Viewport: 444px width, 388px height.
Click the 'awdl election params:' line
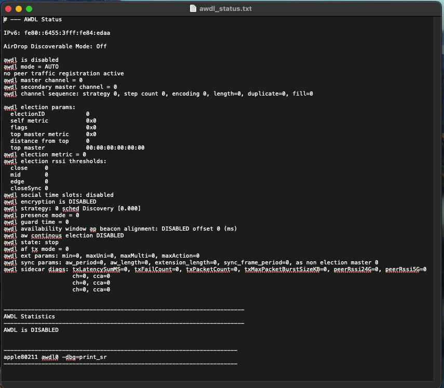click(x=39, y=107)
